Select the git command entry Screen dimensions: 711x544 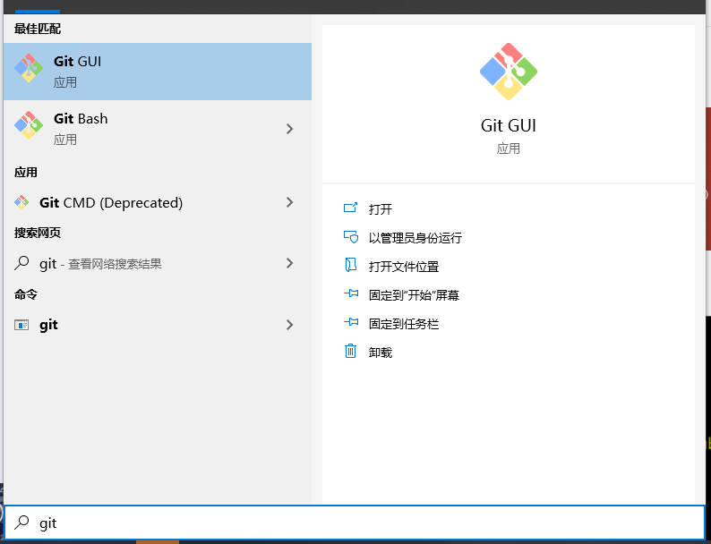point(158,325)
